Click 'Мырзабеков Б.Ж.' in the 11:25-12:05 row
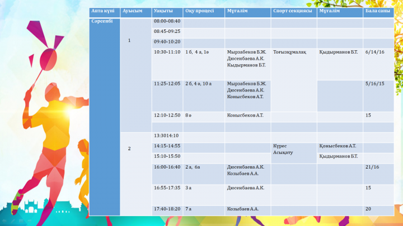The height and width of the screenshot is (226, 403). pyautogui.click(x=246, y=84)
